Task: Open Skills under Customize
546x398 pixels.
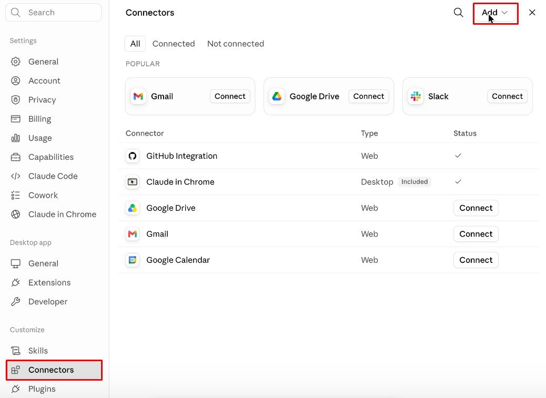Action: 54,351
